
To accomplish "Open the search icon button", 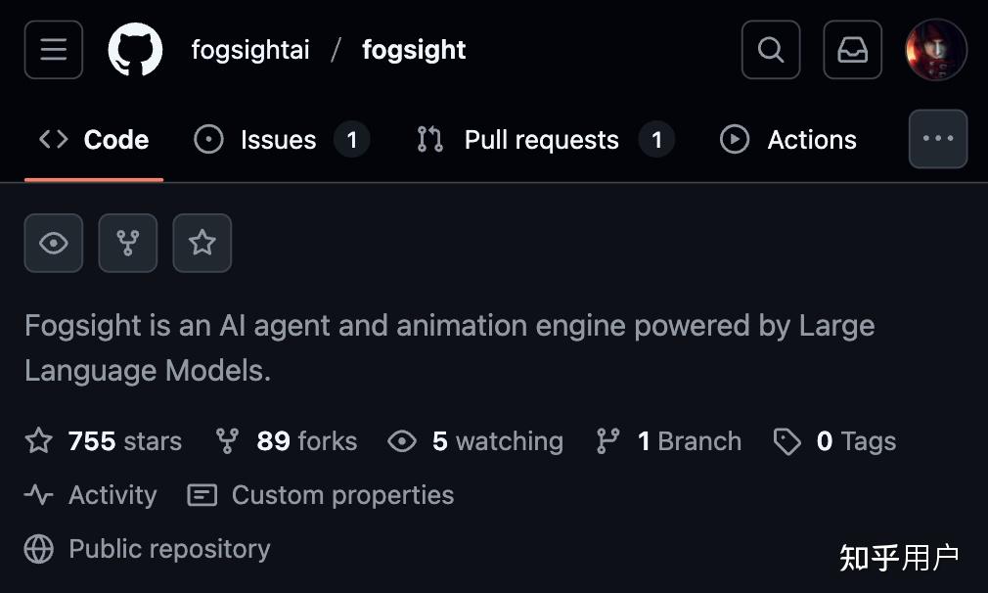I will pos(771,50).
